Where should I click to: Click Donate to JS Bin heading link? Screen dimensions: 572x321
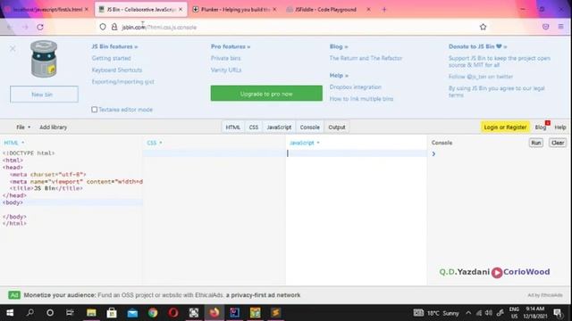(x=477, y=46)
